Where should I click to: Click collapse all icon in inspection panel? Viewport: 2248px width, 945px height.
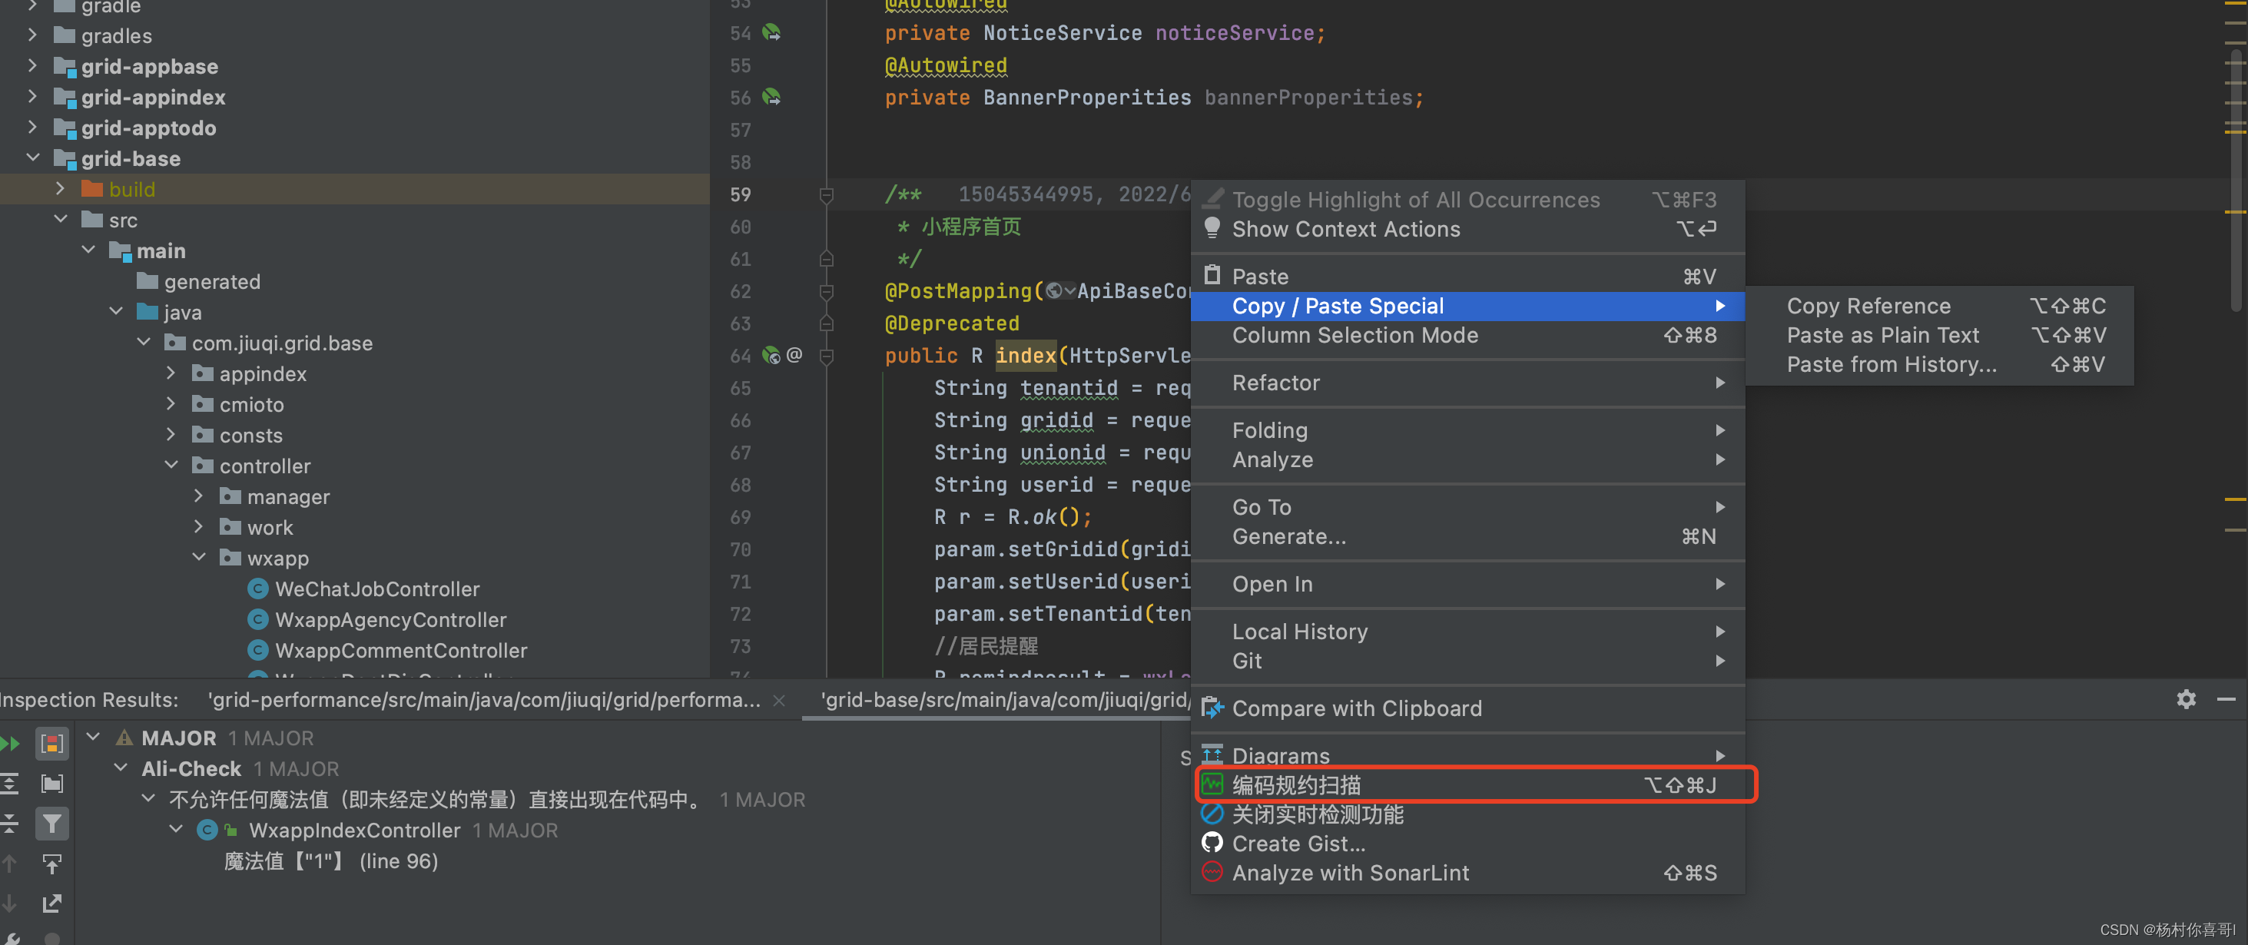pyautogui.click(x=11, y=823)
